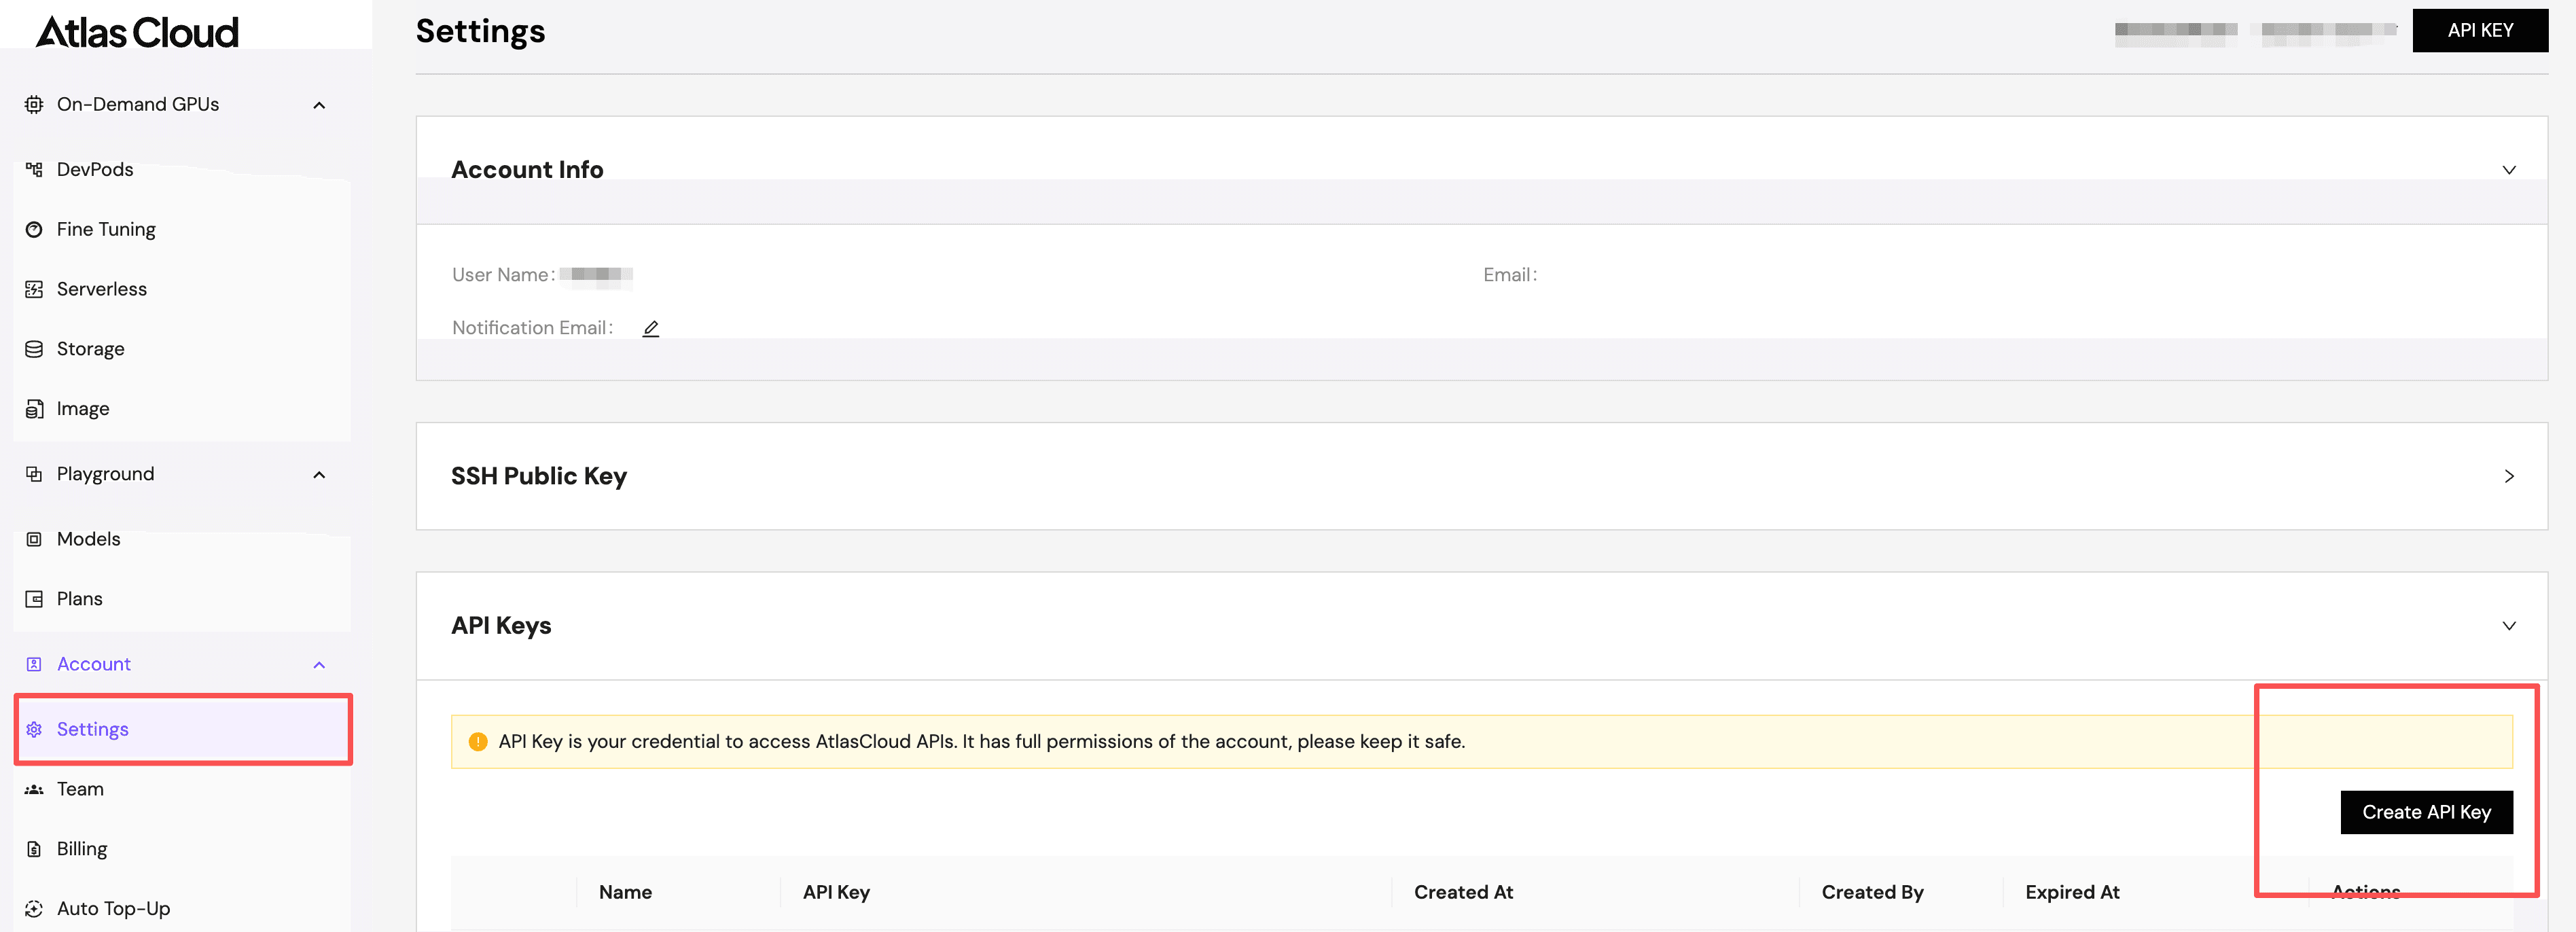Click the warning icon in API key notice
This screenshot has height=932, width=2576.
pyautogui.click(x=478, y=742)
